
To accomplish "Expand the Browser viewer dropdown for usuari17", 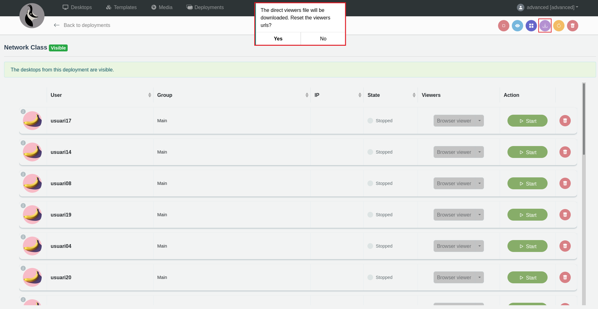I will click(458, 121).
